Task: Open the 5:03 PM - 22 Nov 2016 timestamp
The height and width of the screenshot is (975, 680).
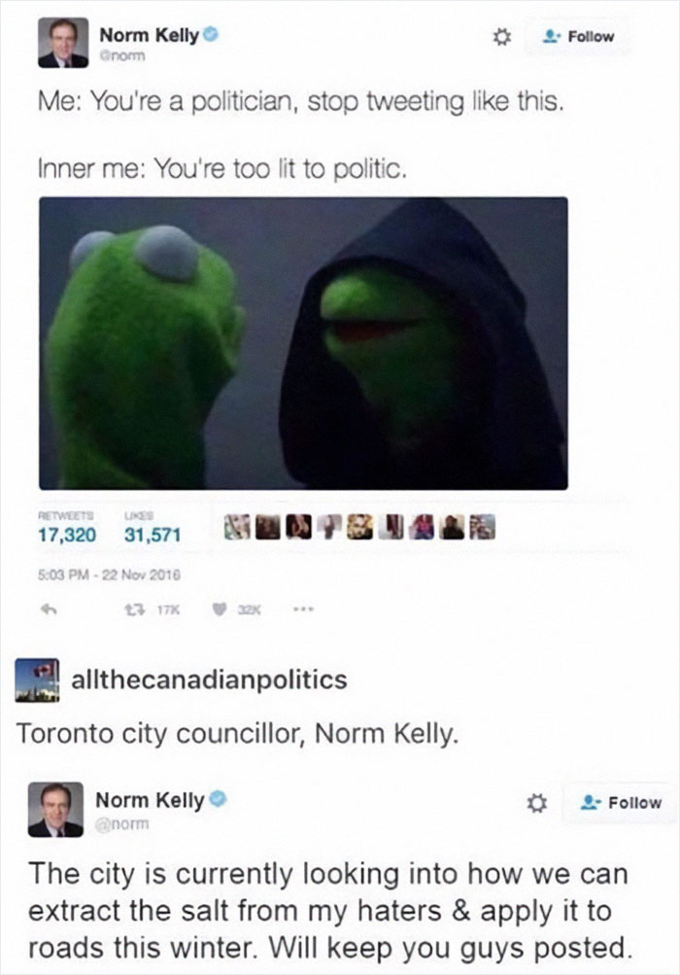Action: coord(110,575)
